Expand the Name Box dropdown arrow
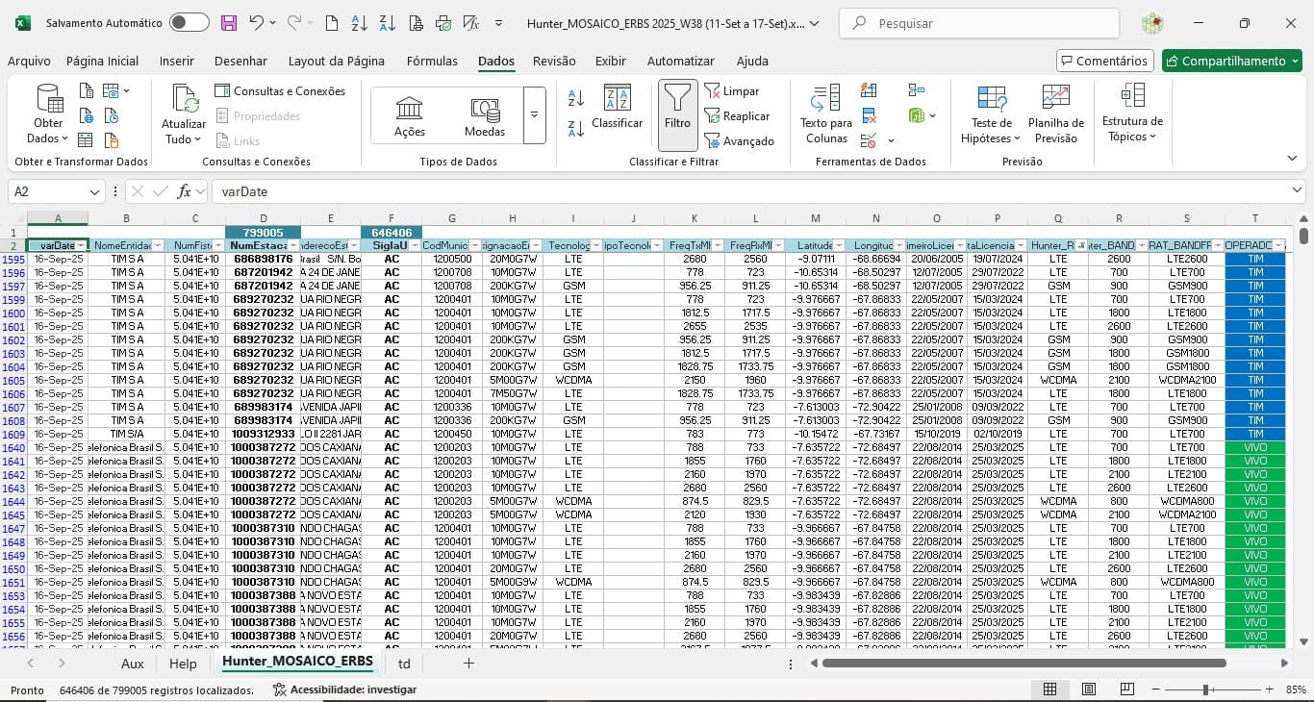 94,191
